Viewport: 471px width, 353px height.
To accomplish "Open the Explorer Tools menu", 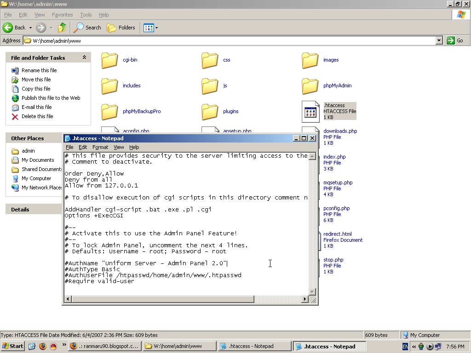I will coord(86,15).
